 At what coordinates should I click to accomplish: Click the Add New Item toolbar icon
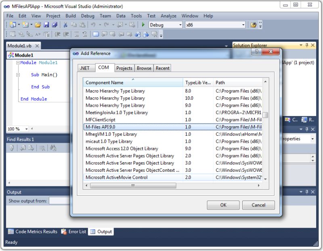[x=25, y=25]
